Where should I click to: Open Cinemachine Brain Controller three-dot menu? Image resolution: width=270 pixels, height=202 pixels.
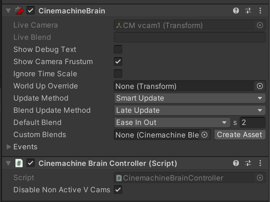pyautogui.click(x=260, y=163)
